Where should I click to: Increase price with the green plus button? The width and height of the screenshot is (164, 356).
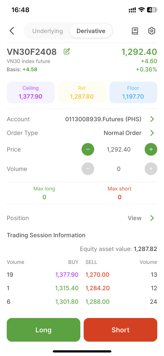[151, 149]
